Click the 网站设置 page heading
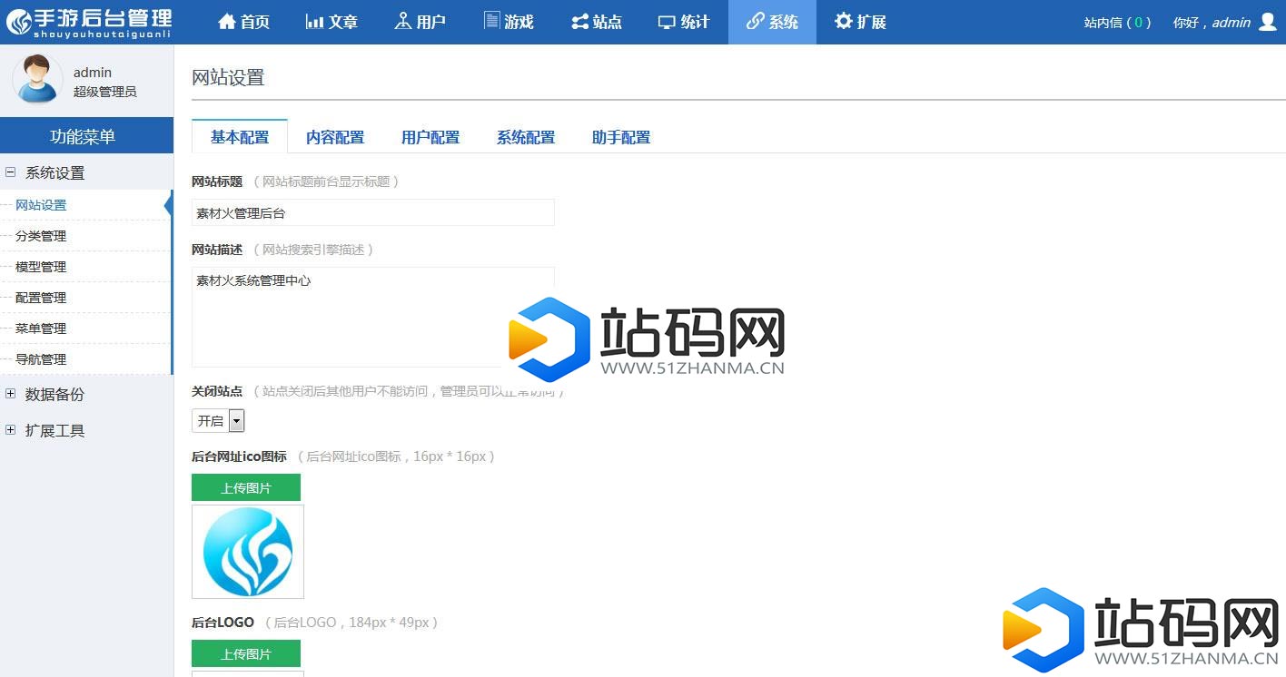Image resolution: width=1286 pixels, height=677 pixels. (x=228, y=77)
